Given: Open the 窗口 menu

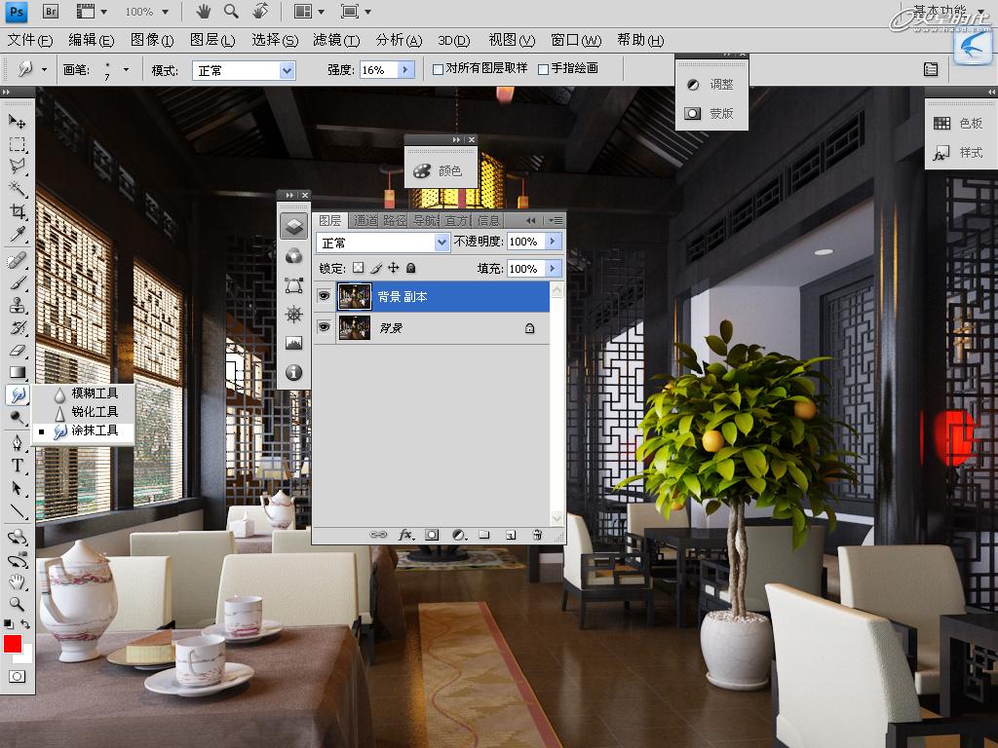Looking at the screenshot, I should 576,41.
